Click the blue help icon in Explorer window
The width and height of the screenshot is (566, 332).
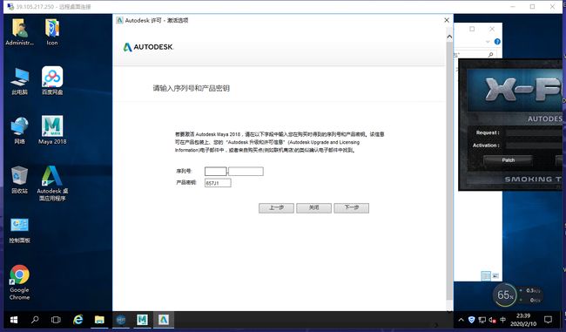497,42
